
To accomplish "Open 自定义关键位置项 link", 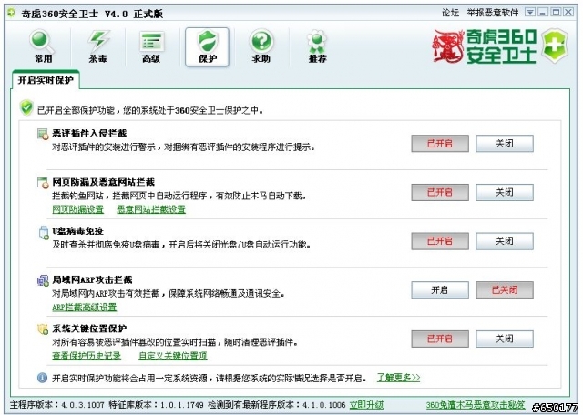I will tap(172, 356).
